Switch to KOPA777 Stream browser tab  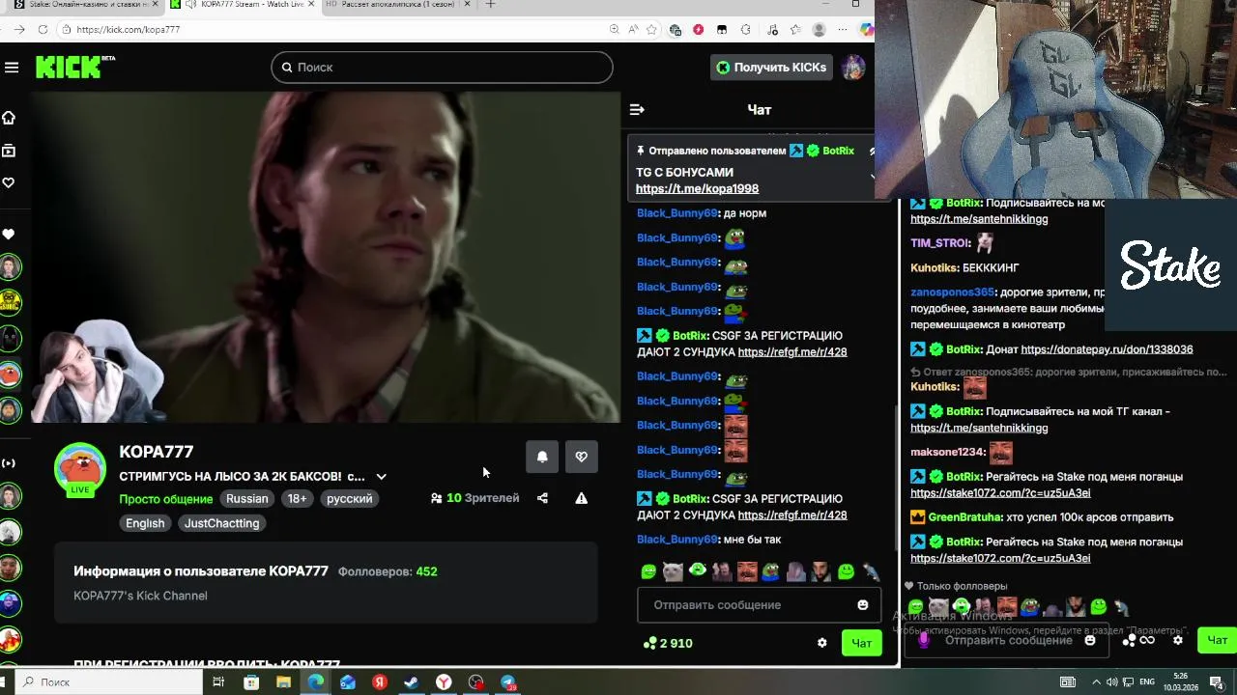point(242,5)
